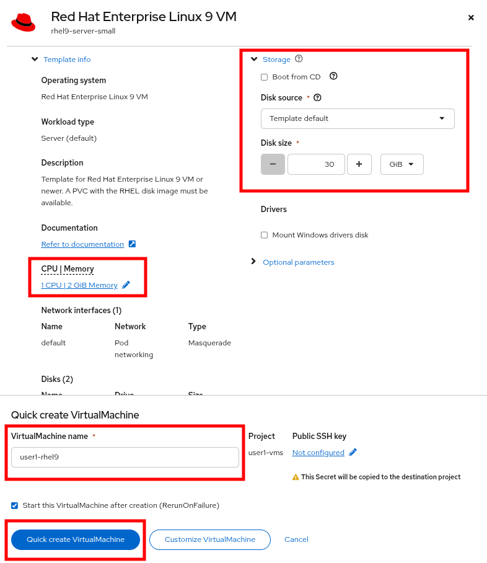Image resolution: width=487 pixels, height=563 pixels.
Task: Click the pencil icon beside CPU | Memory
Action: pos(126,285)
